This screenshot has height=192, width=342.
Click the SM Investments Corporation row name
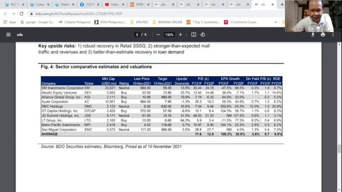click(x=63, y=88)
